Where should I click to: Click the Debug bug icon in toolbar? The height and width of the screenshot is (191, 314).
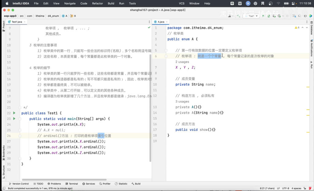coord(269,16)
